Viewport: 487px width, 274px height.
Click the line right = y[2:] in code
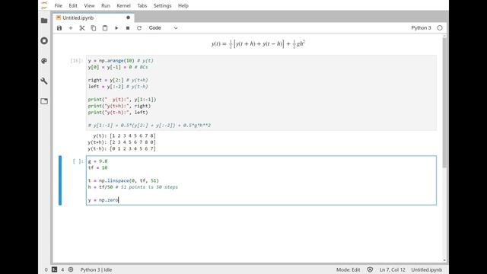[x=118, y=80]
